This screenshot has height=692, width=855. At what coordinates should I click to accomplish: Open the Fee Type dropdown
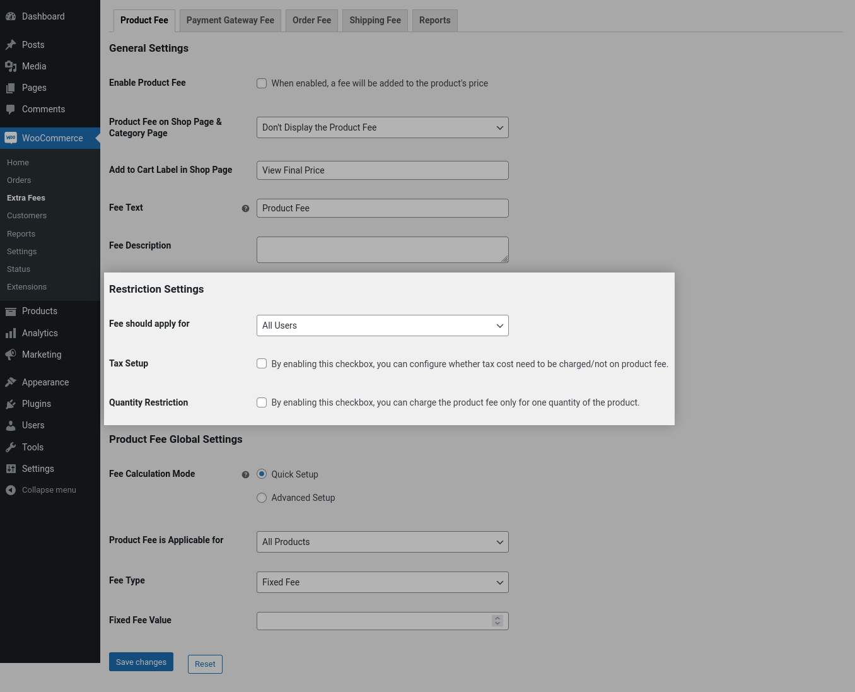[382, 582]
